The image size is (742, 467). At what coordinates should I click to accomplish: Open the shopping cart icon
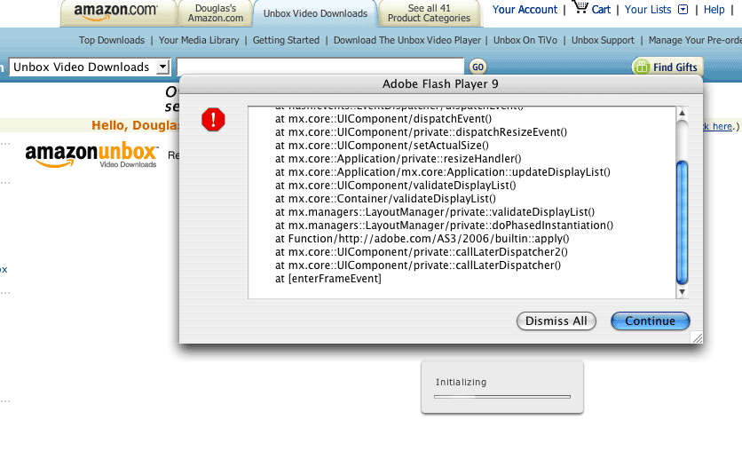pos(580,8)
